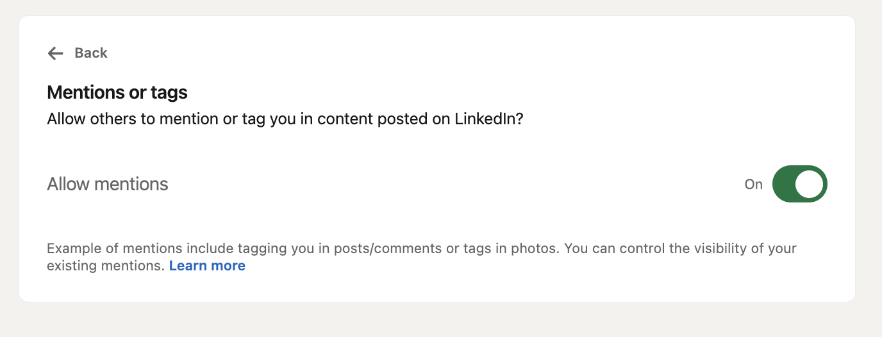Click the word "LinkedIn?" in the description

coord(489,119)
